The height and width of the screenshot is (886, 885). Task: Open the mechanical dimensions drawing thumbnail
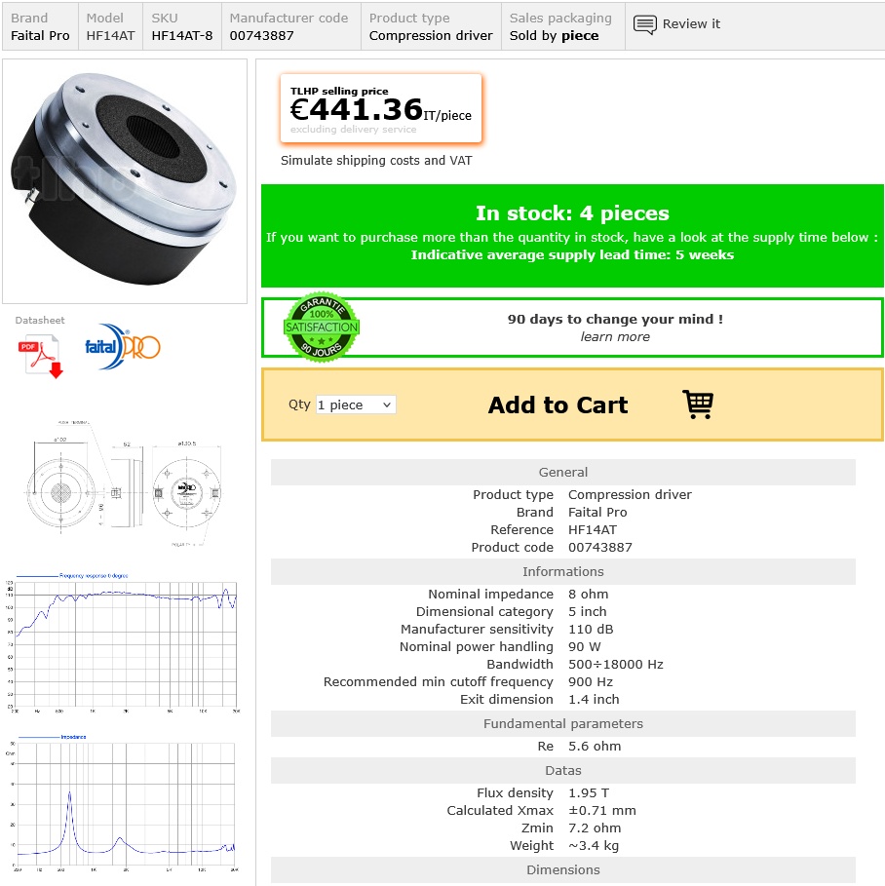click(125, 483)
